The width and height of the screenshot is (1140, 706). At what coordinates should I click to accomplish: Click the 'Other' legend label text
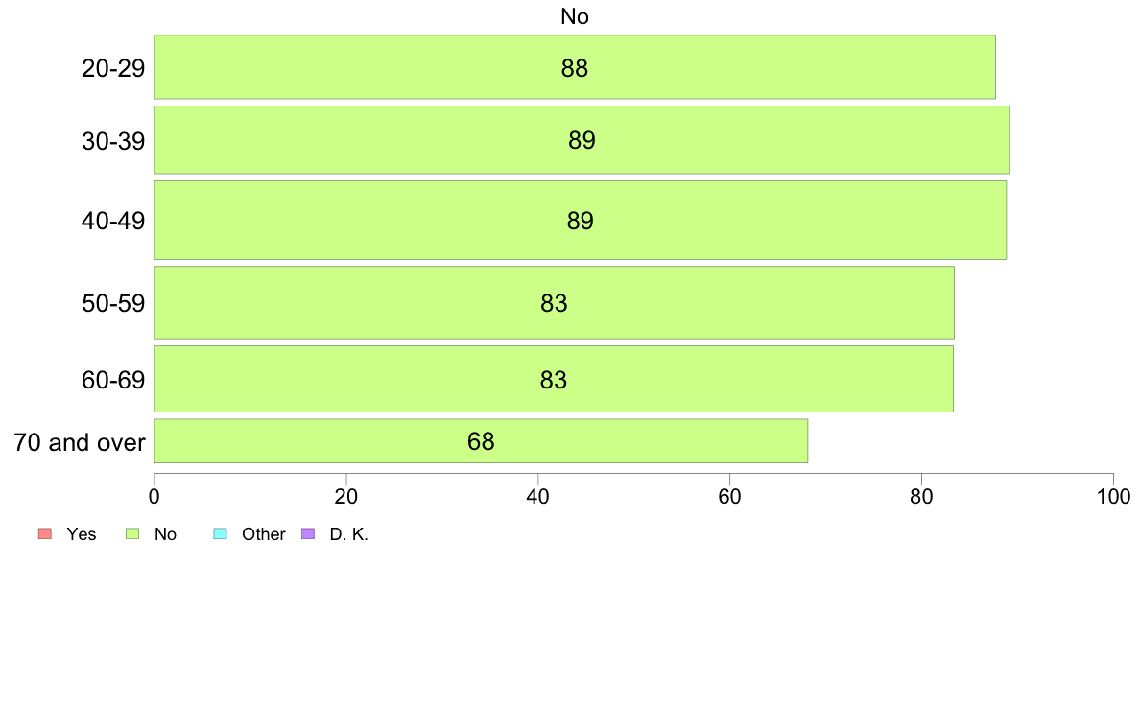tap(264, 534)
